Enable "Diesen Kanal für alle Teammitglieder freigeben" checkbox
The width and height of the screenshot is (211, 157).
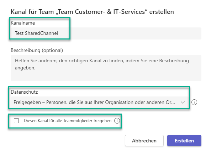16,121
